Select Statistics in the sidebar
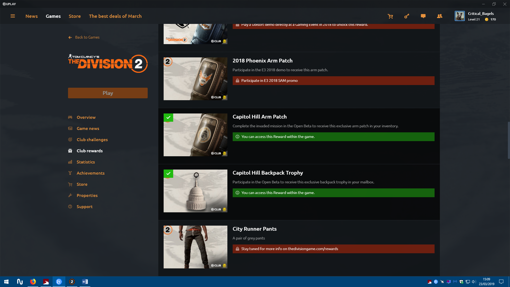Viewport: 510px width, 287px height. [86, 162]
